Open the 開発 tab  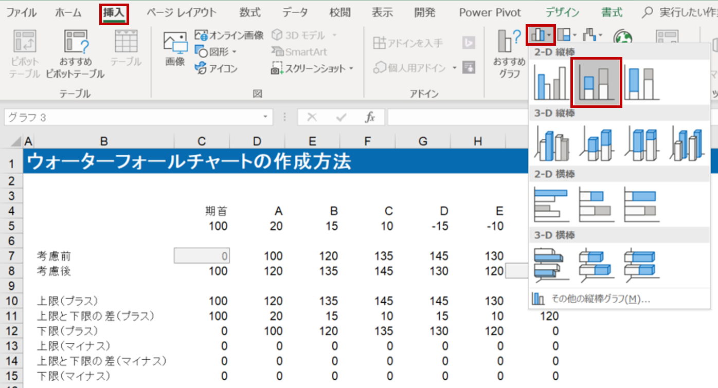tap(424, 13)
